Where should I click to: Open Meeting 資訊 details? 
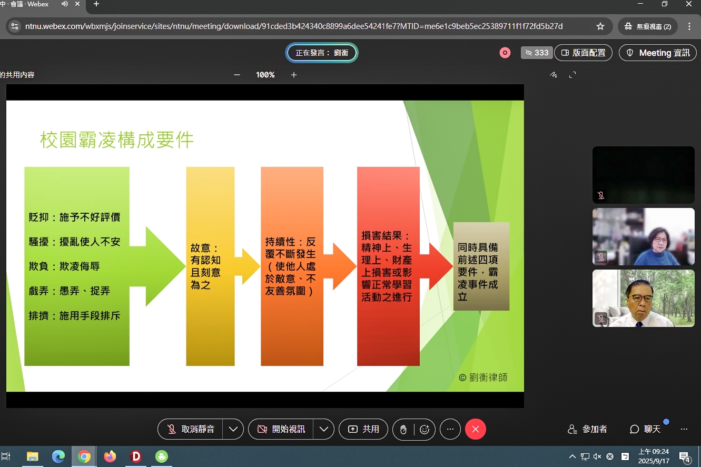[x=658, y=53]
